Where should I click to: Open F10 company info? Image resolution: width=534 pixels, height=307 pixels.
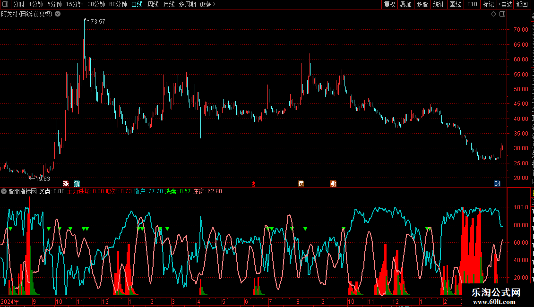(x=472, y=4)
